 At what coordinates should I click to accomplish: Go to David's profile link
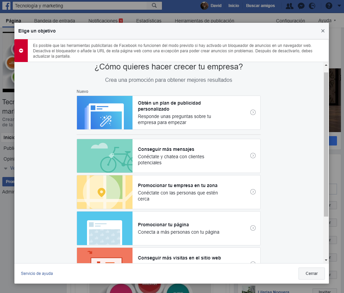point(216,6)
